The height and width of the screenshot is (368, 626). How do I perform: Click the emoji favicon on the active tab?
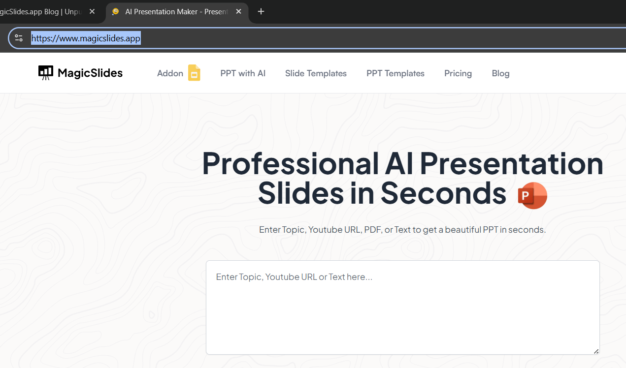tap(115, 11)
